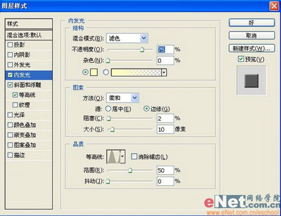Enable the 投影 drop shadow checkbox
The image size is (281, 216).
tap(10, 45)
